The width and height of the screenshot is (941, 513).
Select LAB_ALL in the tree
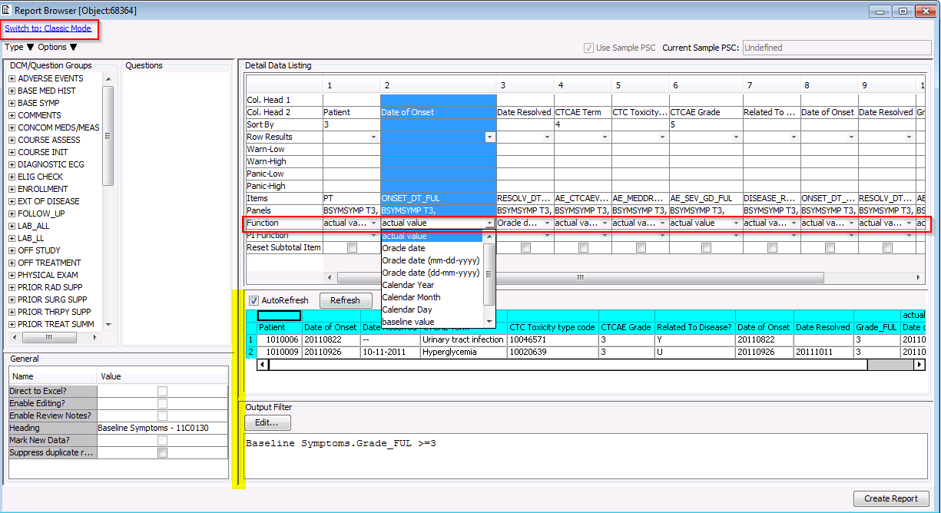click(x=33, y=226)
